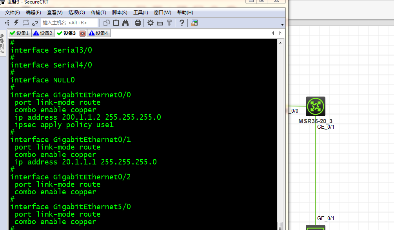Click the Paste clipboard icon

point(116,23)
